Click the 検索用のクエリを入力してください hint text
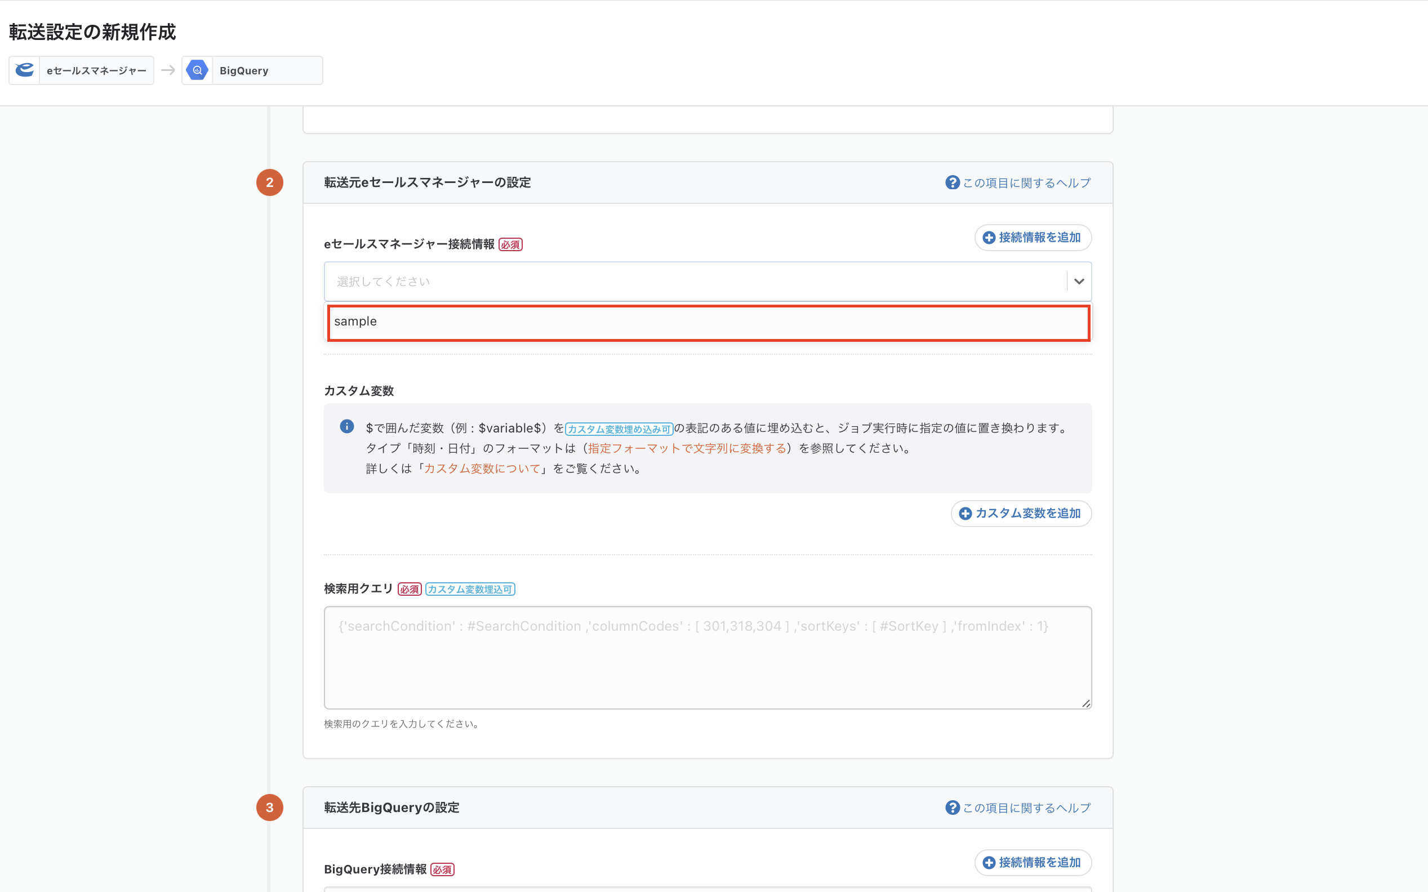 402,724
